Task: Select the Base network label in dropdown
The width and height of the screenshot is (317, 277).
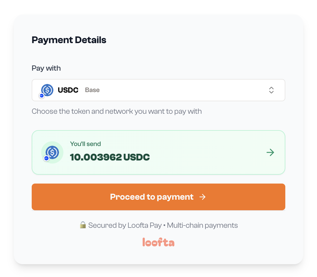Action: pyautogui.click(x=92, y=90)
